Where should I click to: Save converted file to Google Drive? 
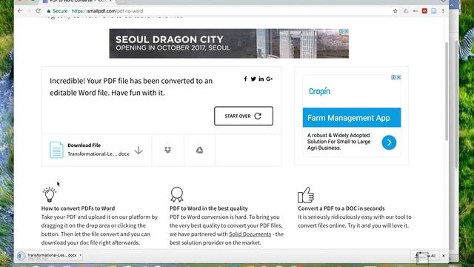[x=199, y=150]
